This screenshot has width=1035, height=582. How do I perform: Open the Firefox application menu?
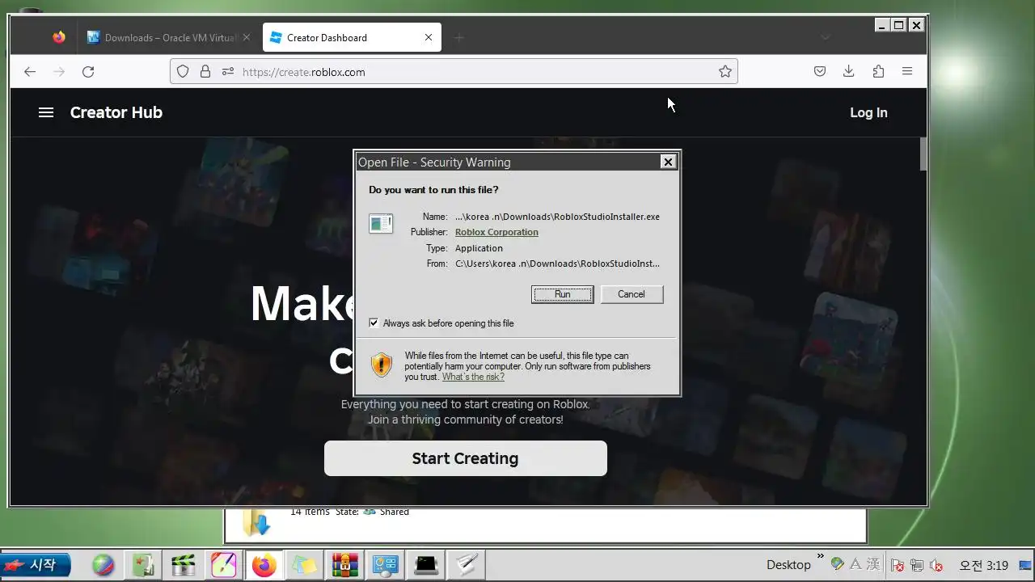click(x=907, y=72)
